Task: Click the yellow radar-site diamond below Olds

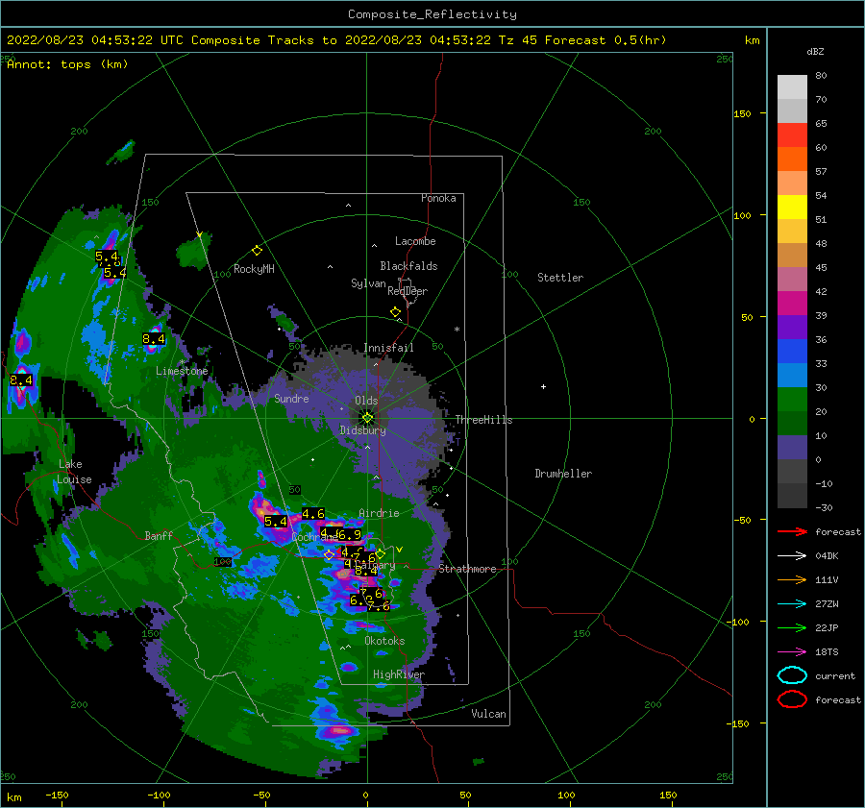Action: coord(367,418)
